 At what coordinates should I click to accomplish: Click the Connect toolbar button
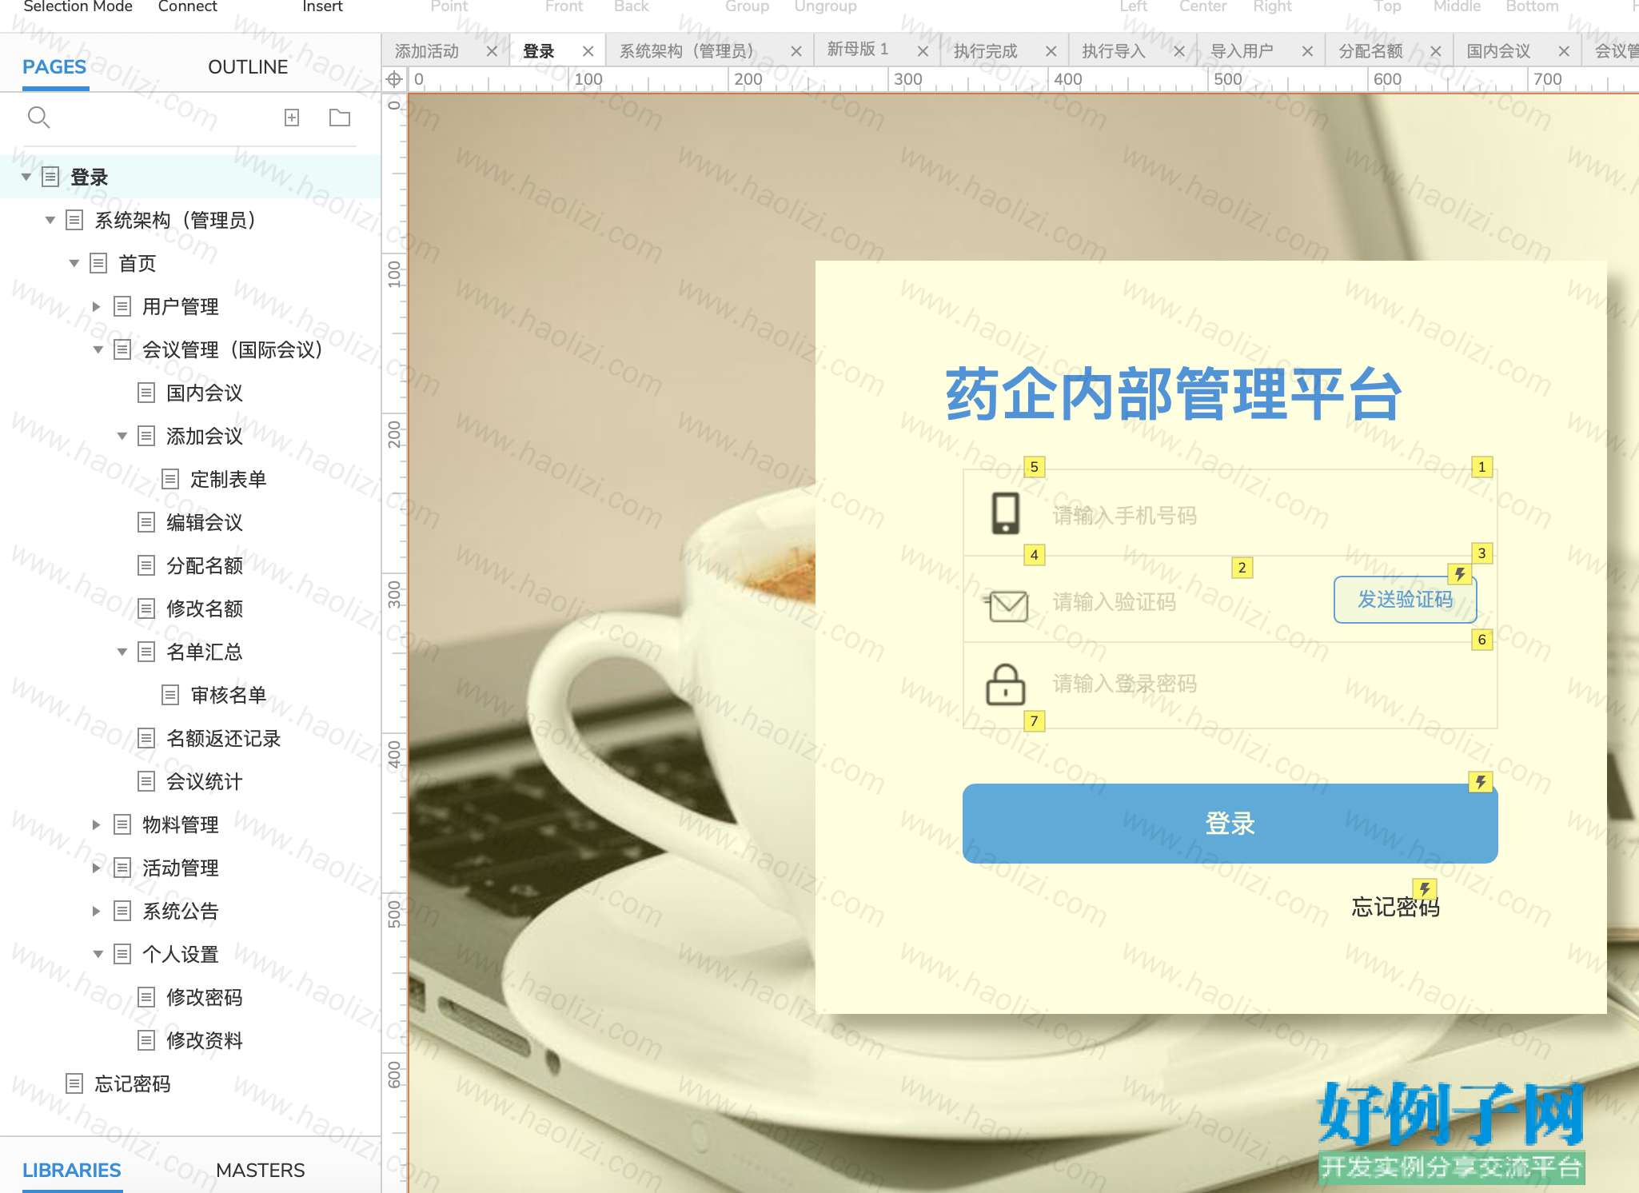187,7
